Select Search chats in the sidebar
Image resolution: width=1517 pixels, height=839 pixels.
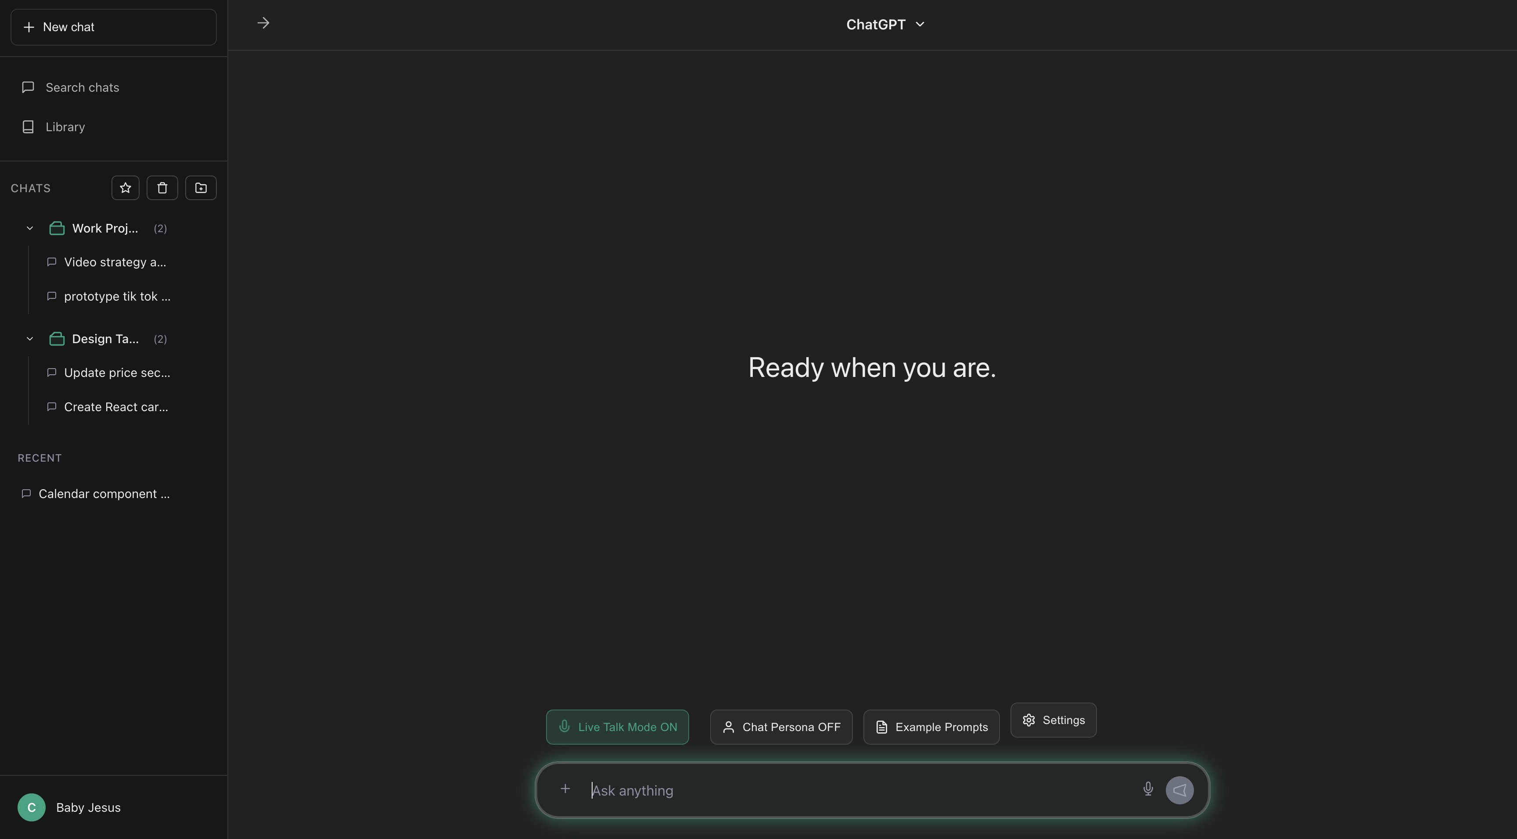coord(83,86)
